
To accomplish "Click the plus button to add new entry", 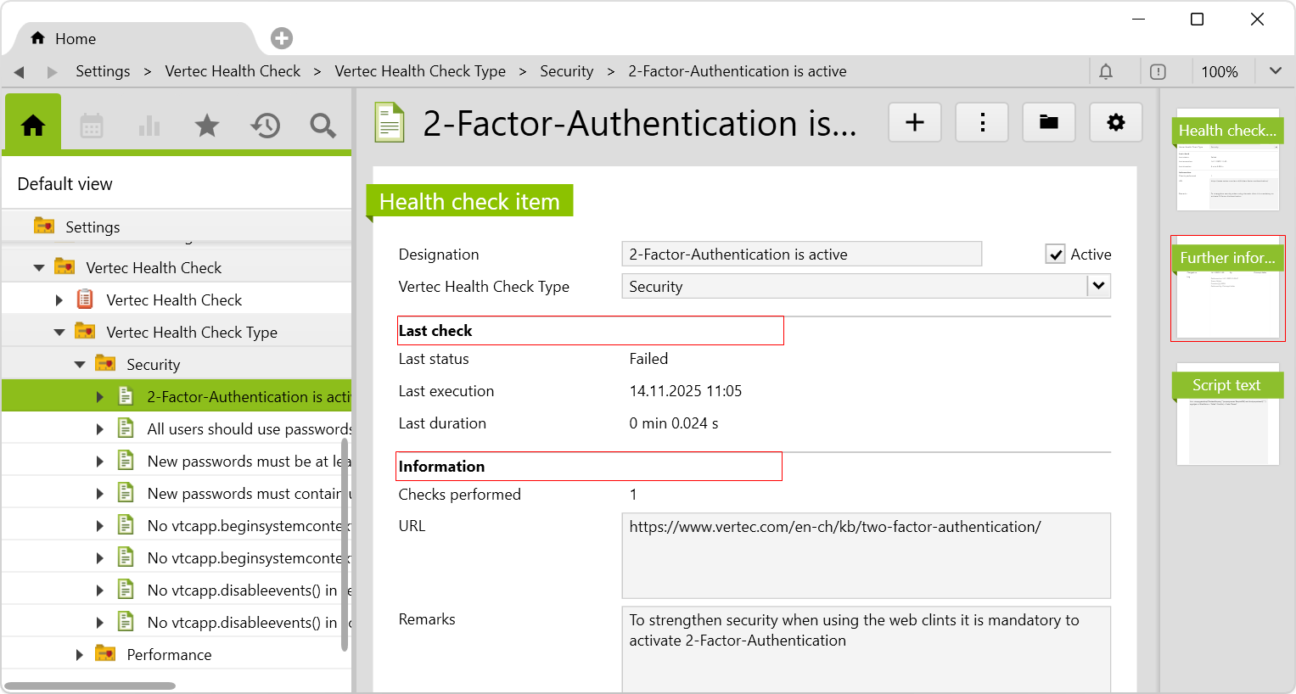I will coord(914,123).
